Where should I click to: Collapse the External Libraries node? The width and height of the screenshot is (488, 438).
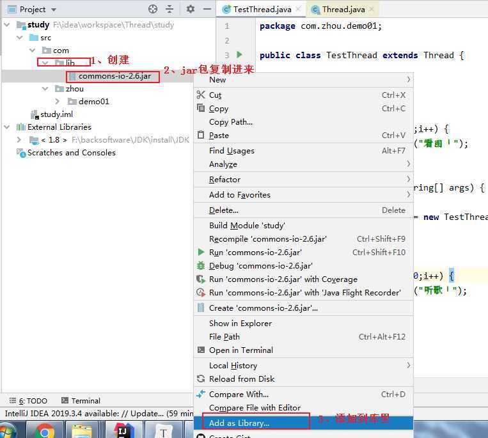click(7, 127)
